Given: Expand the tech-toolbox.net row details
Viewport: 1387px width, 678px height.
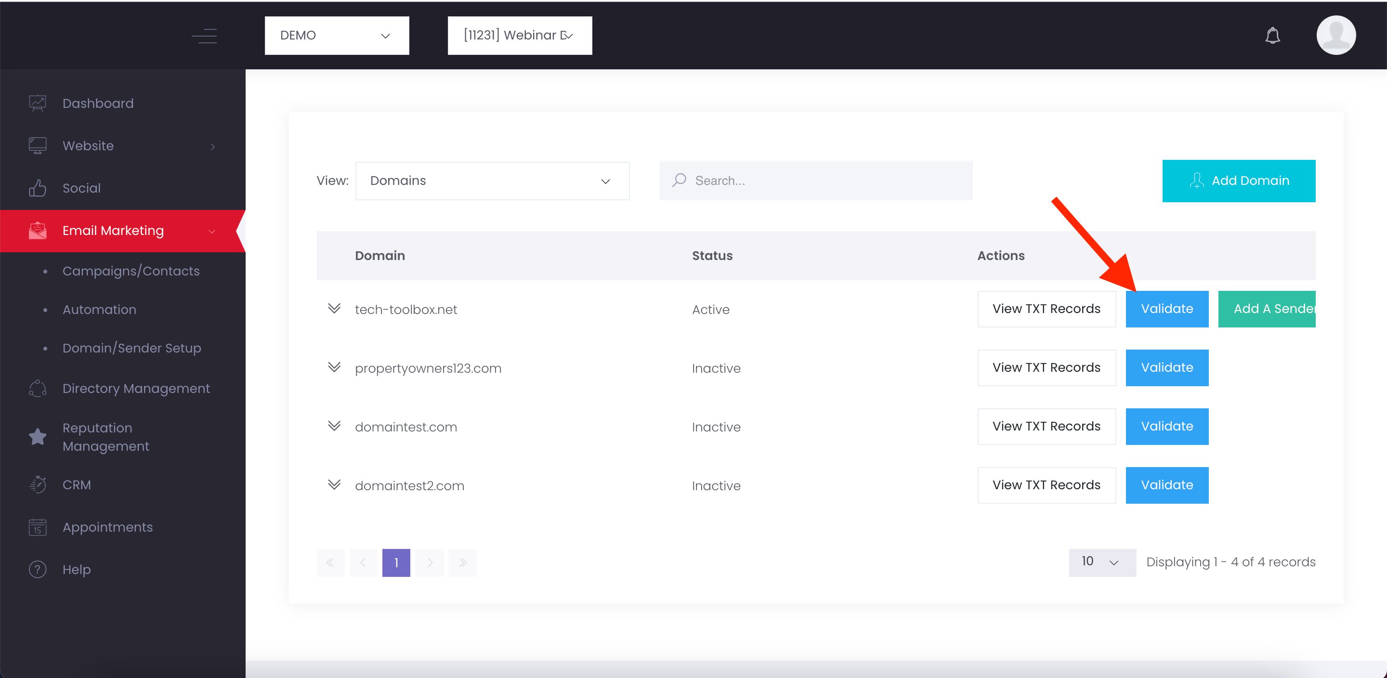Looking at the screenshot, I should [x=334, y=309].
